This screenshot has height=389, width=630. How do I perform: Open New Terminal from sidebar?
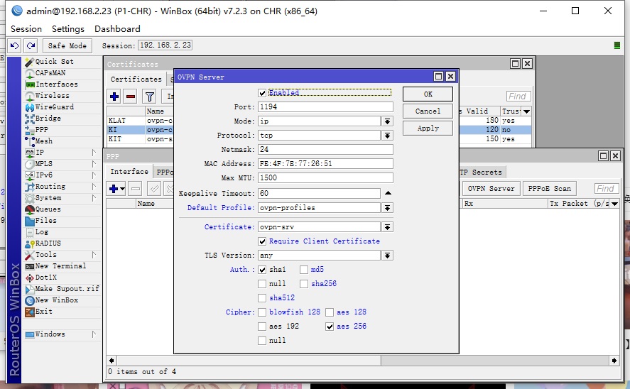[60, 266]
